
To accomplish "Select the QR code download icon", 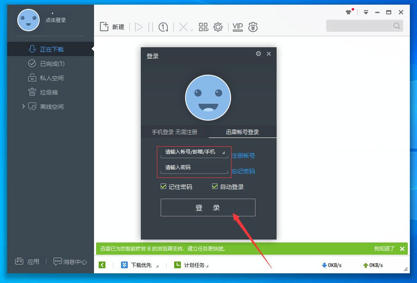I will pos(203,27).
